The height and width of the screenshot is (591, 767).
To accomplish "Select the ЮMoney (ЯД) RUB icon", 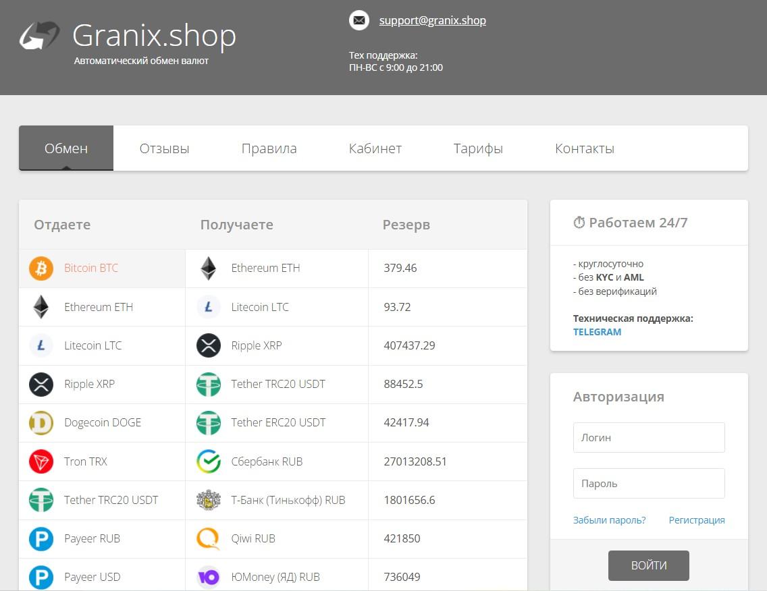I will [209, 577].
